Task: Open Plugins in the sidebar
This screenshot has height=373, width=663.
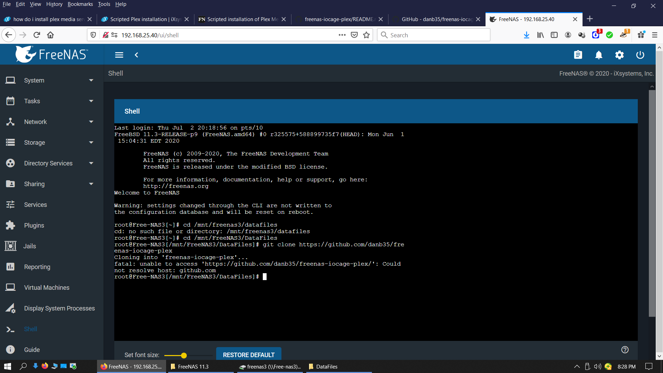Action: [x=52, y=225]
